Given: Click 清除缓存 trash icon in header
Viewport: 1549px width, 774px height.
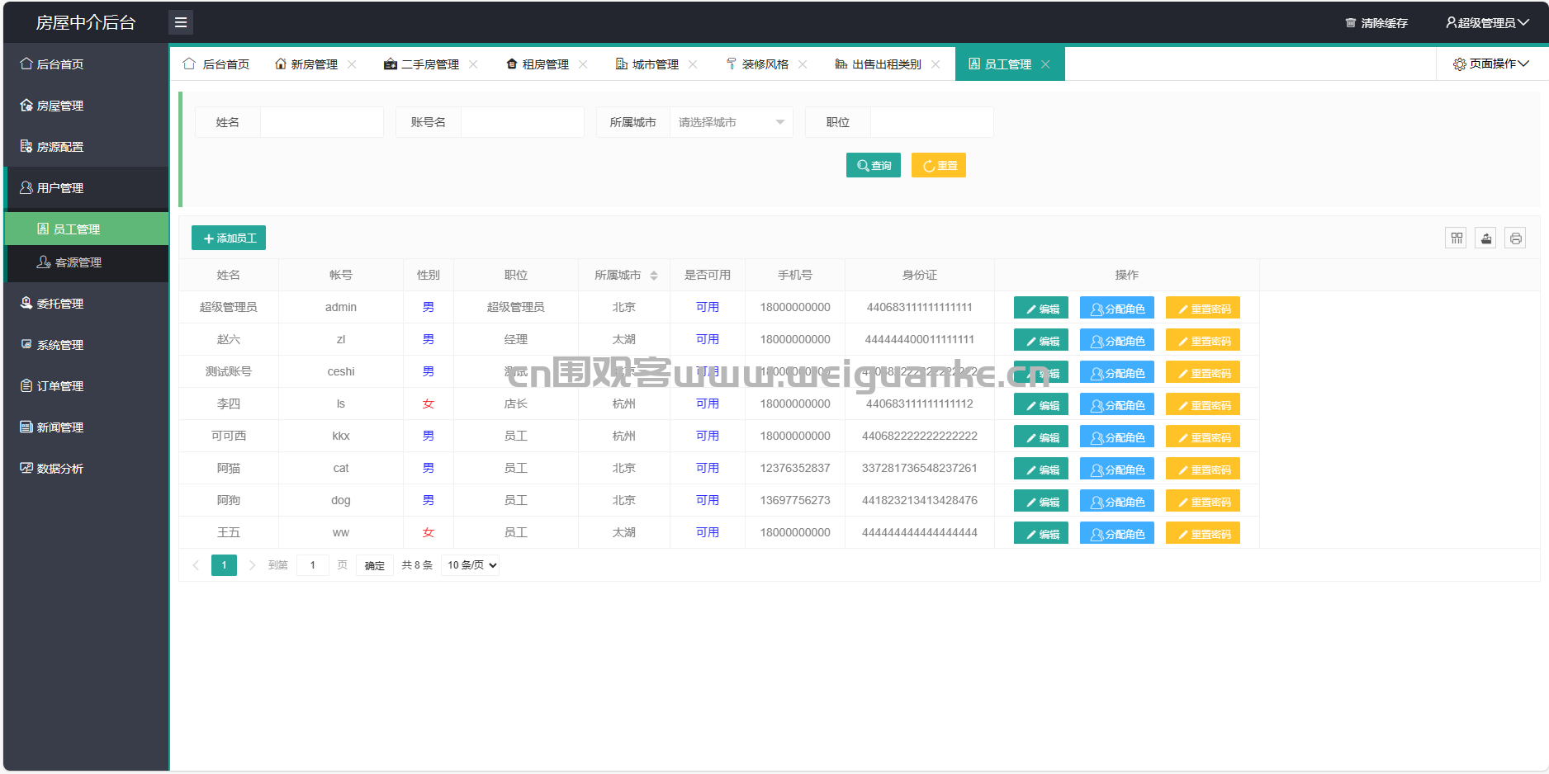Looking at the screenshot, I should [x=1351, y=23].
